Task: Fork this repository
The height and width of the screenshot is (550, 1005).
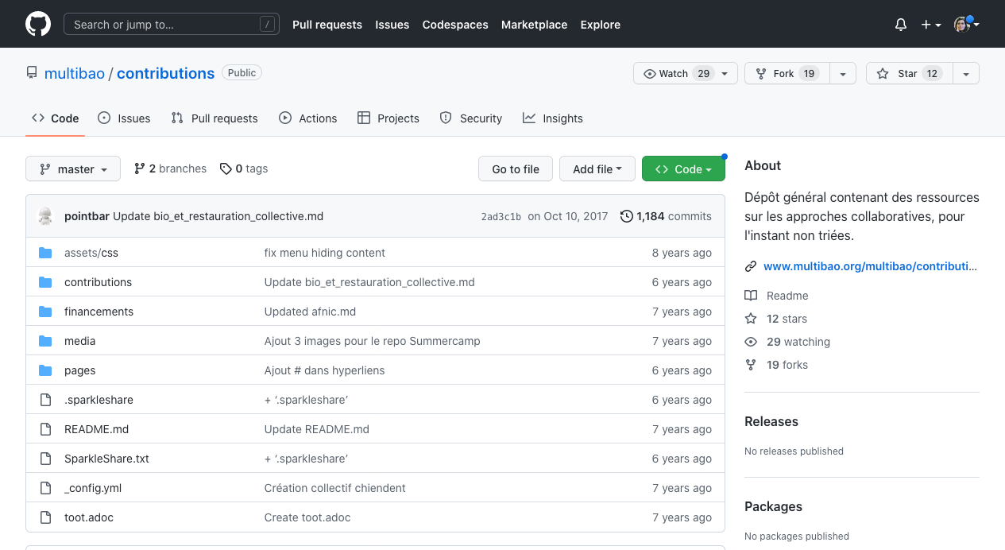Action: click(787, 73)
